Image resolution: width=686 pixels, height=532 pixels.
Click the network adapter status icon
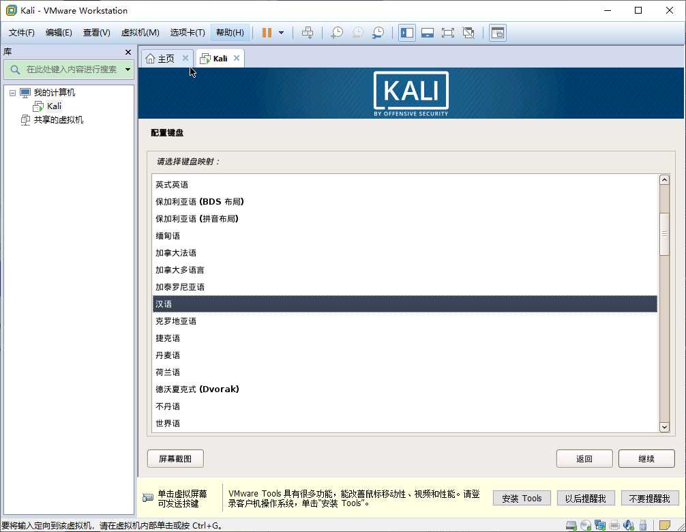pyautogui.click(x=600, y=525)
